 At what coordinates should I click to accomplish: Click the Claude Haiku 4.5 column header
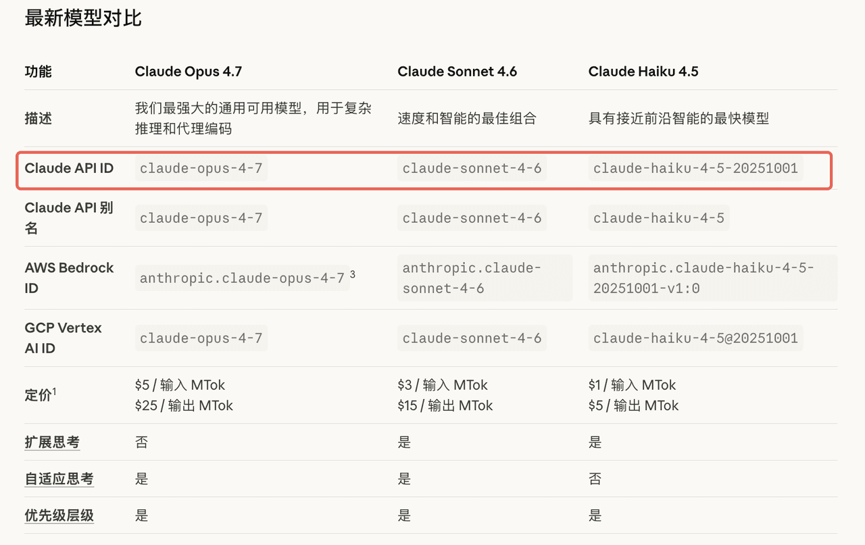pyautogui.click(x=643, y=72)
